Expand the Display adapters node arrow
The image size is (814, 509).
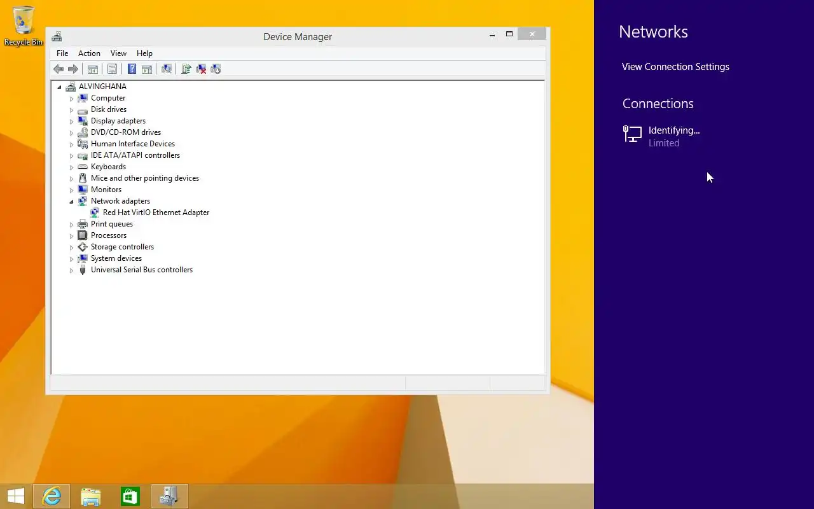click(x=71, y=122)
